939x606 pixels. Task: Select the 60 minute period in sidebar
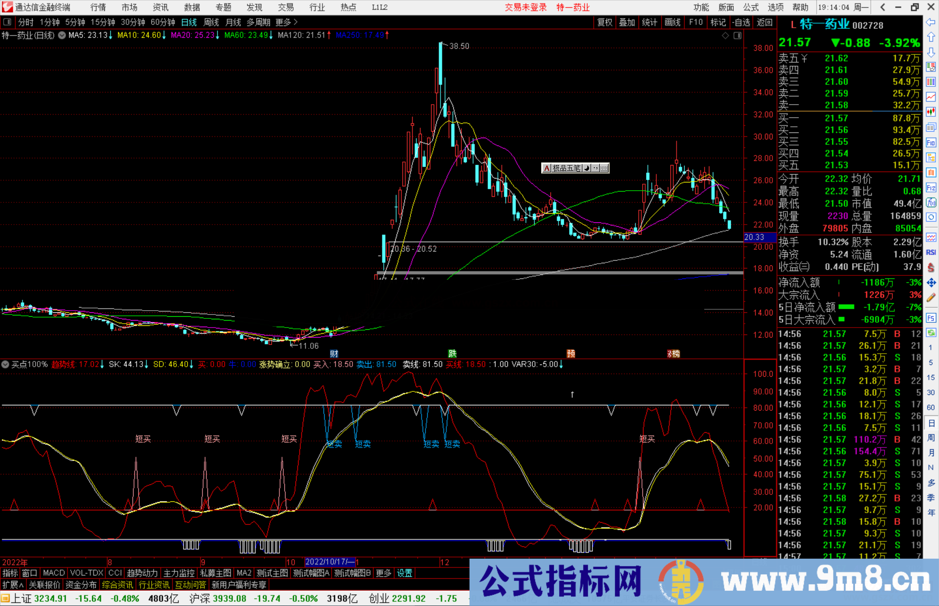(931, 407)
